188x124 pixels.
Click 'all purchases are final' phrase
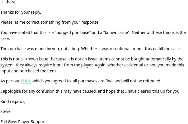point(93,81)
